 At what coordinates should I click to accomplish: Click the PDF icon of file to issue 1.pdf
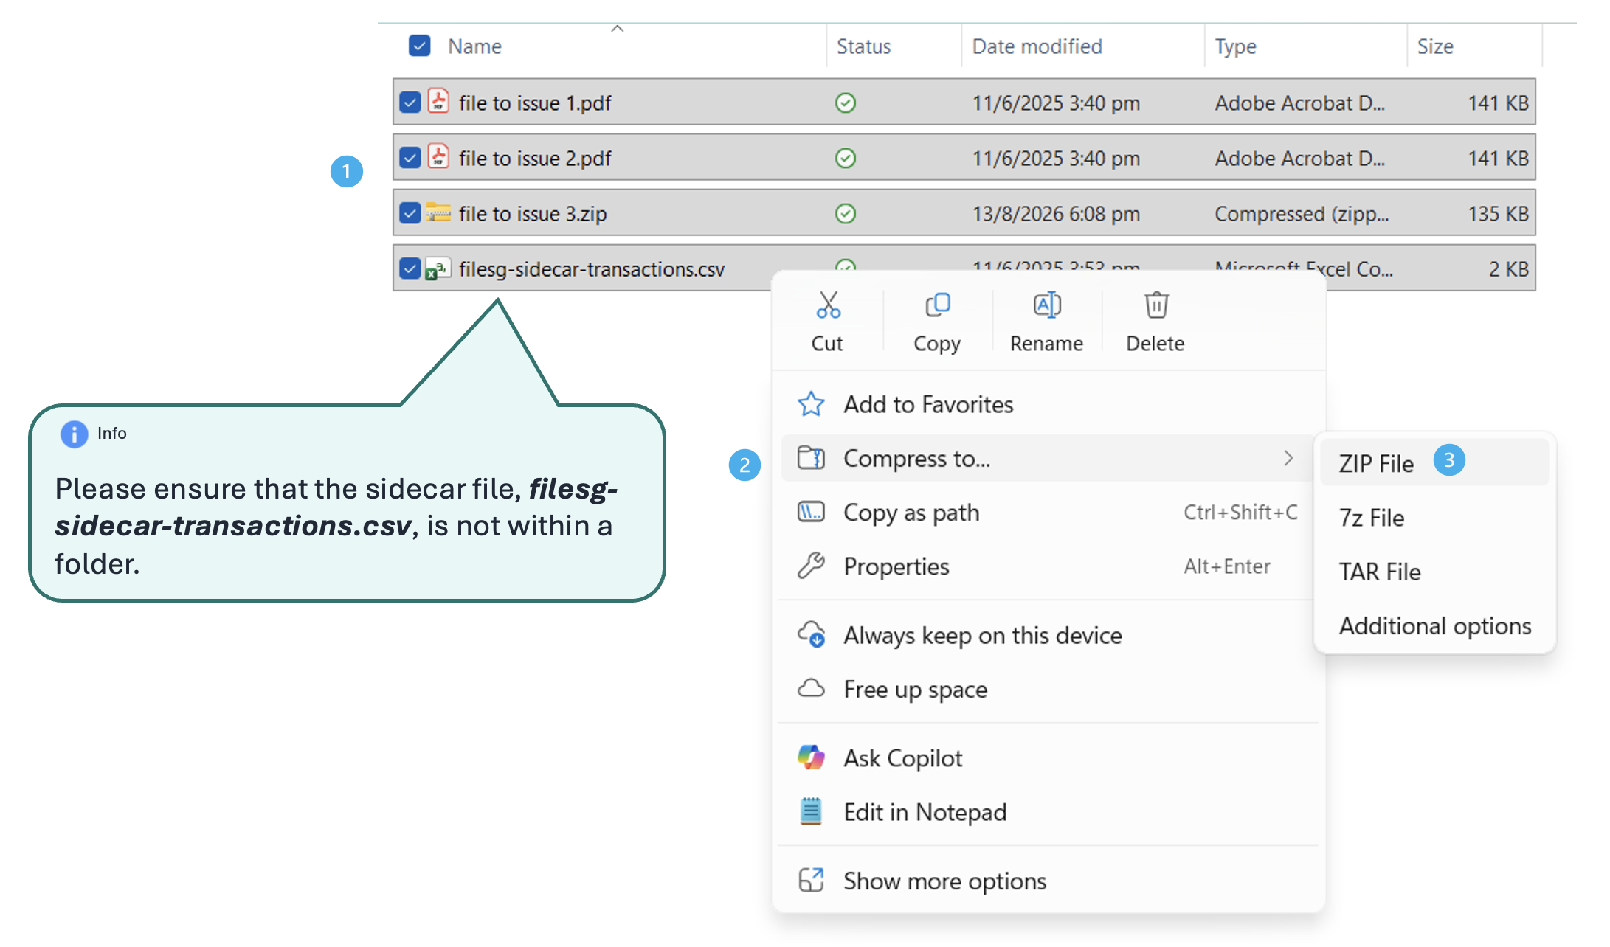tap(438, 101)
